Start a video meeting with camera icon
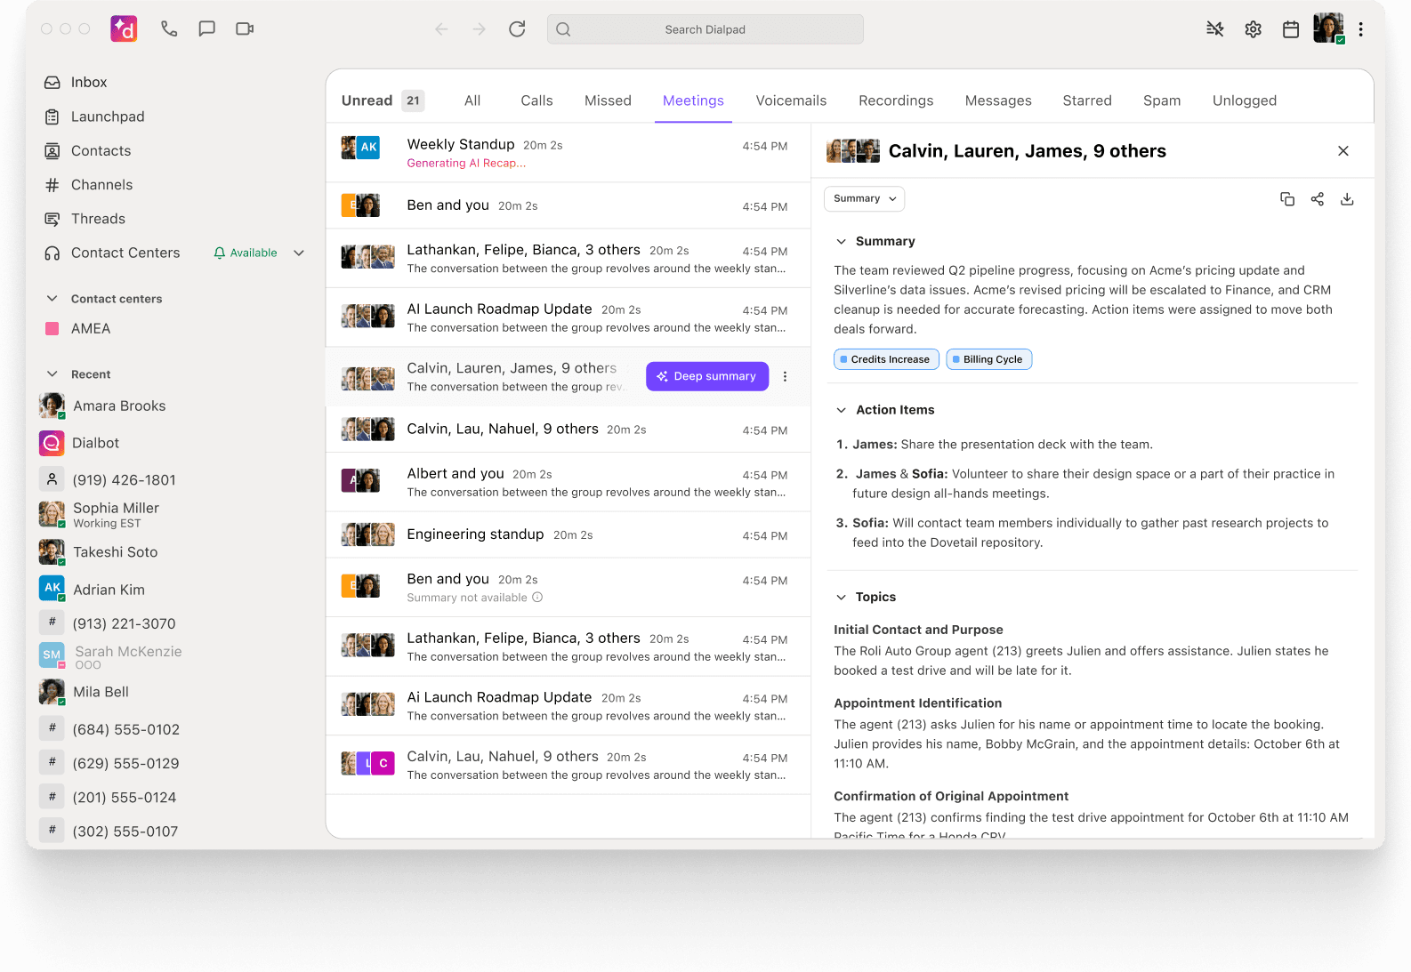The width and height of the screenshot is (1411, 972). [x=245, y=28]
